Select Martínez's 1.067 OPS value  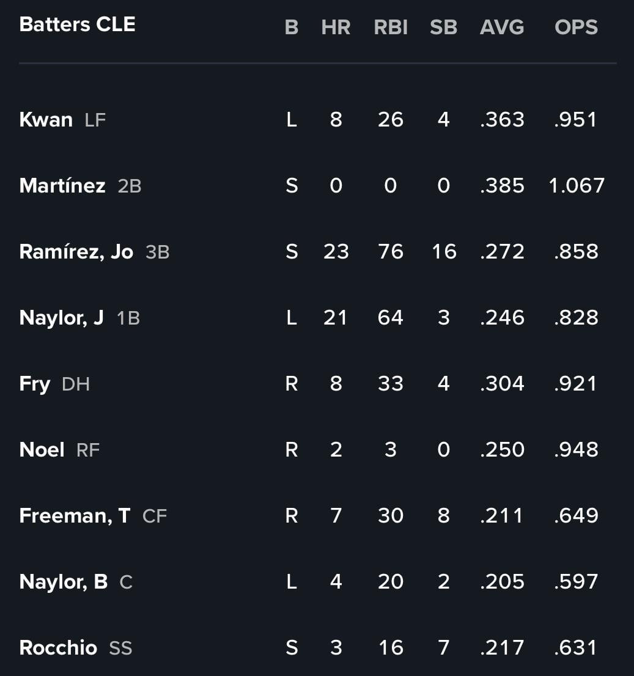point(576,186)
